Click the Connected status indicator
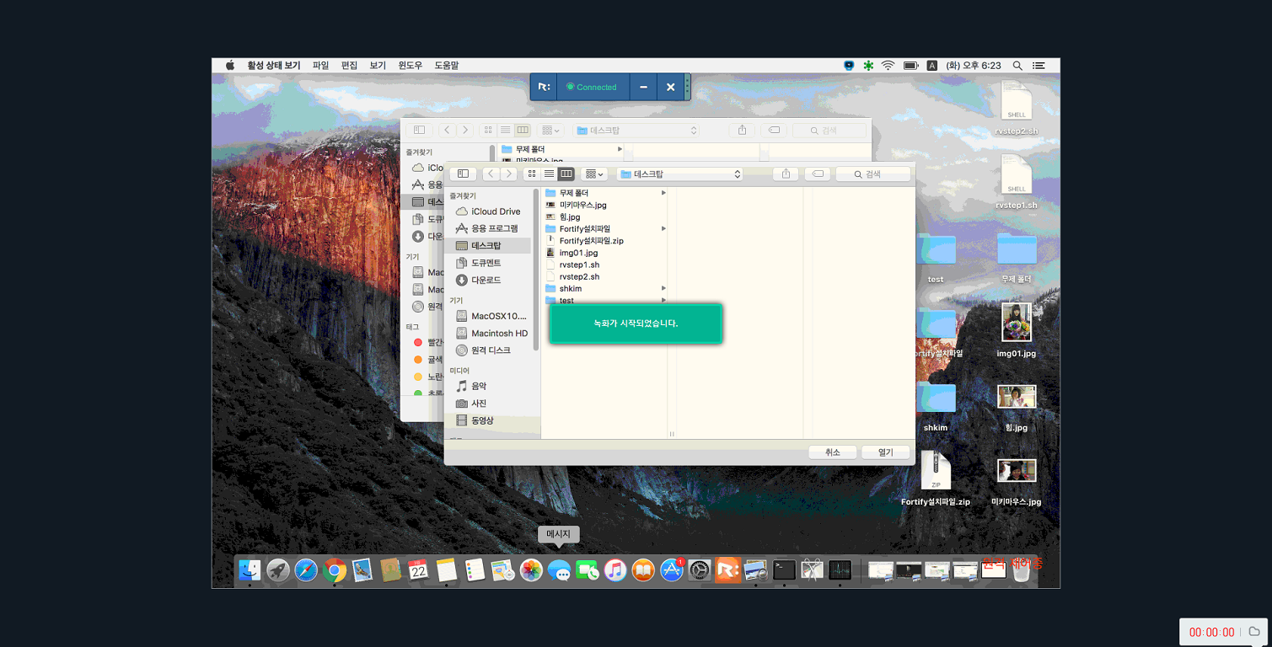The height and width of the screenshot is (647, 1272). [592, 87]
